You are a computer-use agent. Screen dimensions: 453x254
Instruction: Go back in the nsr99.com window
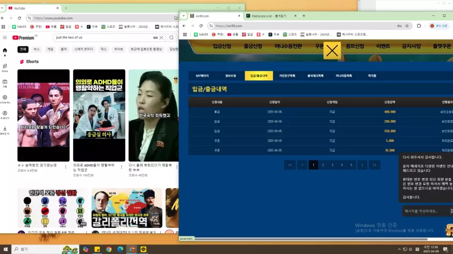pos(184,26)
